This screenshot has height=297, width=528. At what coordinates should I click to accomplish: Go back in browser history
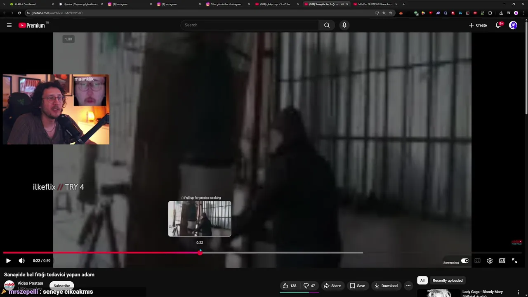(x=4, y=13)
